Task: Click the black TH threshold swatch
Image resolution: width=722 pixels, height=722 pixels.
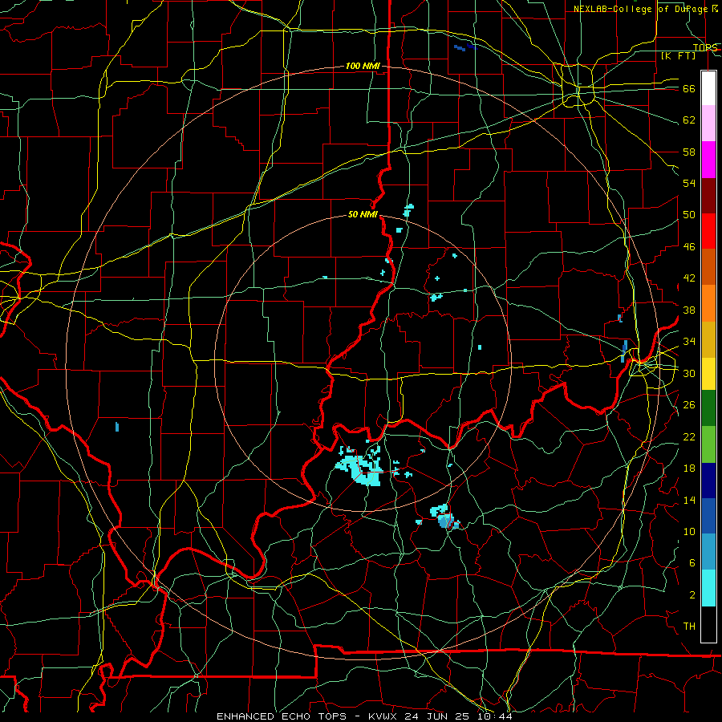Action: point(708,624)
